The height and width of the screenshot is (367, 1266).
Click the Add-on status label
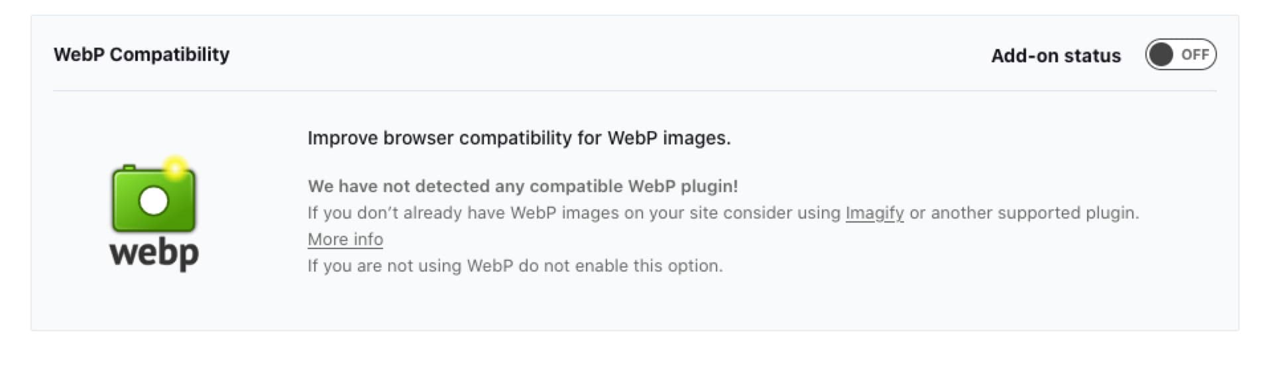pos(1055,56)
